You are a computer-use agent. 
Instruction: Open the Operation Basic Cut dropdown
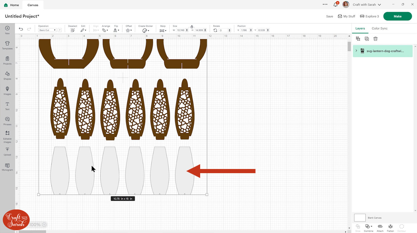[x=47, y=30]
